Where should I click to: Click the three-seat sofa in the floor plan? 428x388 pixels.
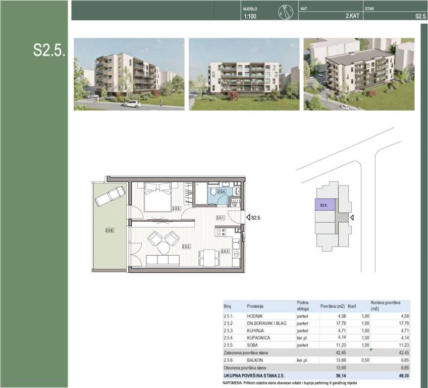pos(163,261)
